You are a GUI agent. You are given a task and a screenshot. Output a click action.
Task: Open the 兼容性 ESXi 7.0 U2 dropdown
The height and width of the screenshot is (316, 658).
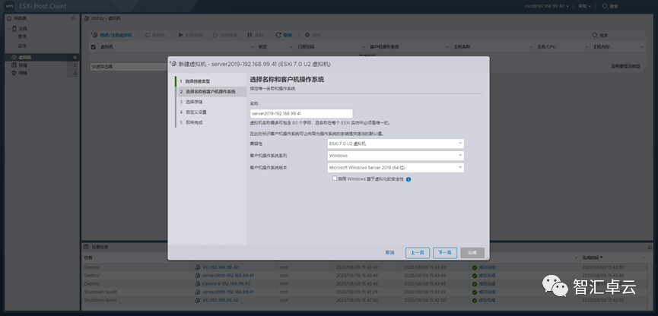396,144
